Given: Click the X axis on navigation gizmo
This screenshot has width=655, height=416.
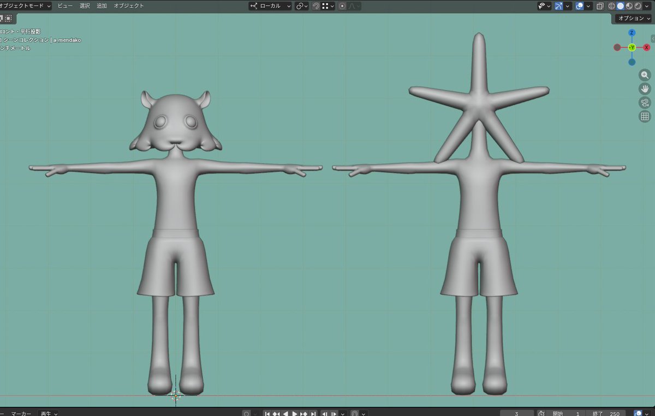Looking at the screenshot, I should click(x=646, y=47).
